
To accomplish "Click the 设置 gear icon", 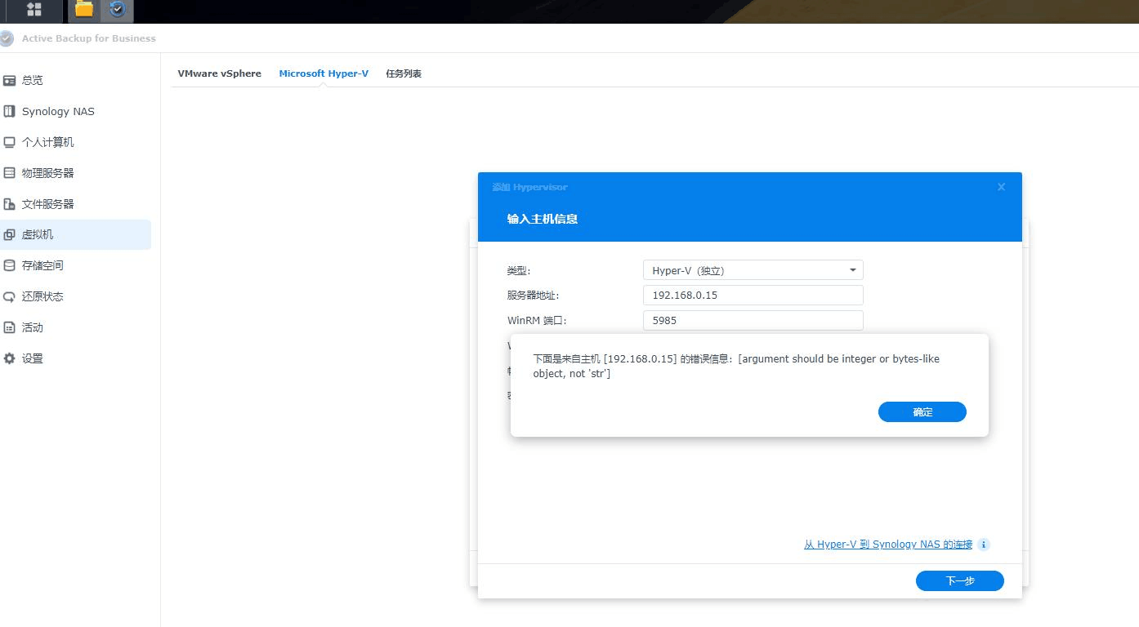I will (10, 358).
